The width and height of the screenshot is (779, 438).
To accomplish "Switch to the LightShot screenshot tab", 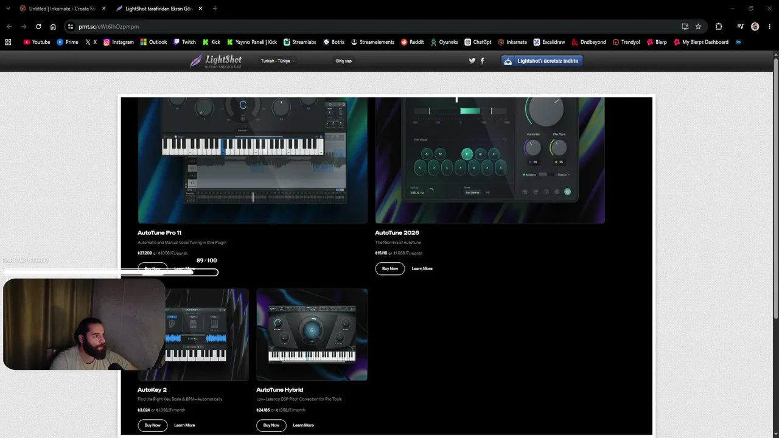I will click(x=159, y=9).
